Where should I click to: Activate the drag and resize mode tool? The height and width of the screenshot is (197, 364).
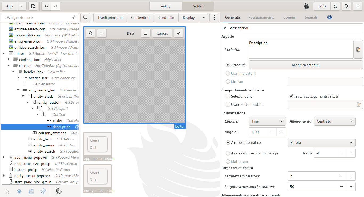(x=19, y=191)
